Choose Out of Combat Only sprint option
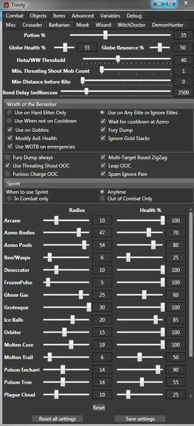This screenshot has width=194, height=426. (x=103, y=199)
